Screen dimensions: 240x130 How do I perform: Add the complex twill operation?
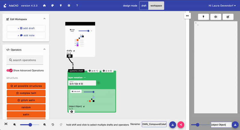point(26,93)
